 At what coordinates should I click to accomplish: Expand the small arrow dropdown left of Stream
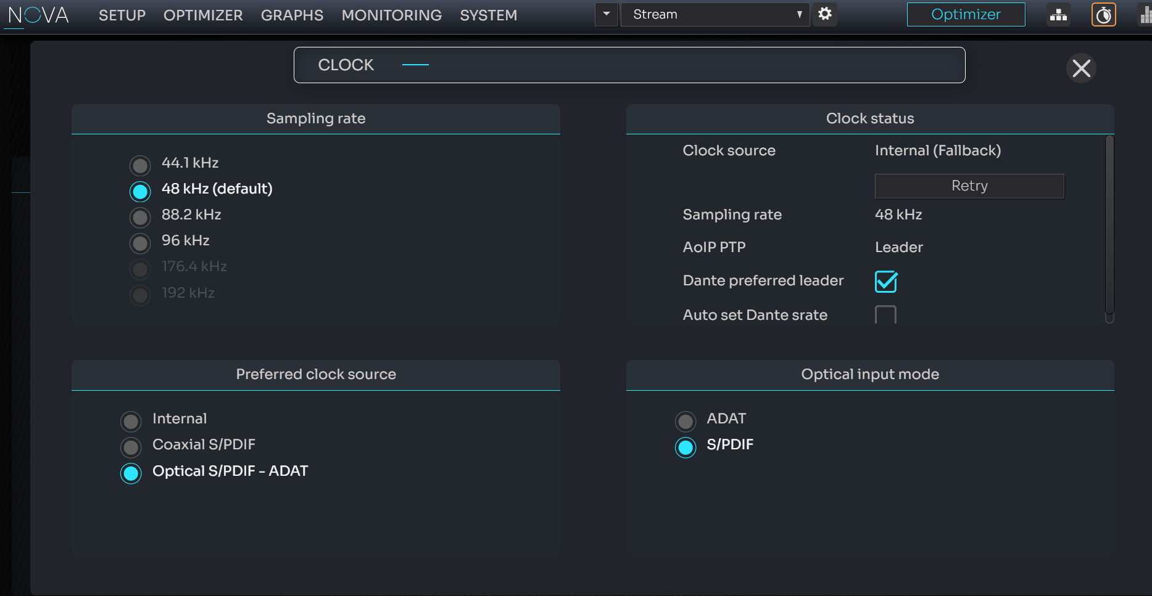(x=607, y=14)
